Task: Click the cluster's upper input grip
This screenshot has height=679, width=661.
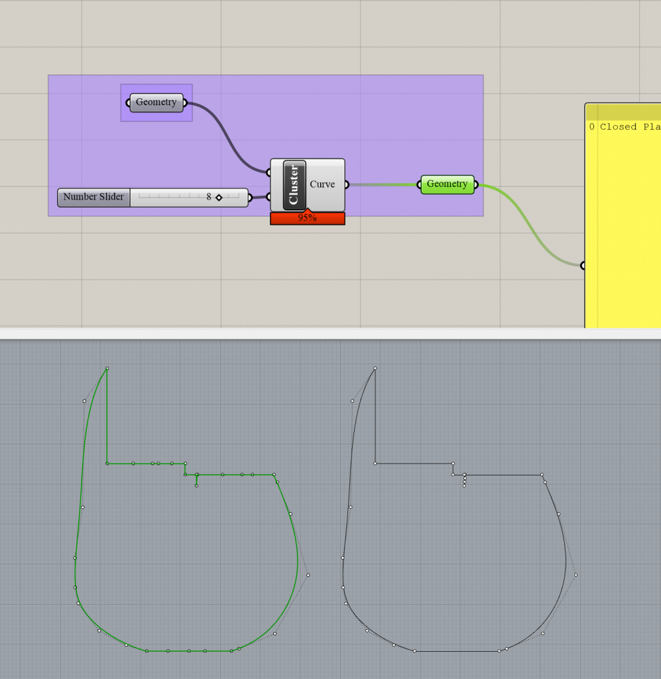Action: point(269,172)
